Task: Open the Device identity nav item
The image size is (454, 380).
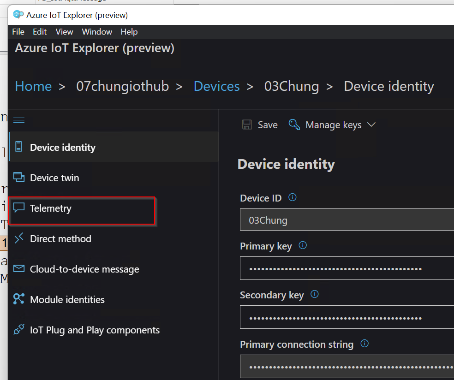Action: coord(114,147)
